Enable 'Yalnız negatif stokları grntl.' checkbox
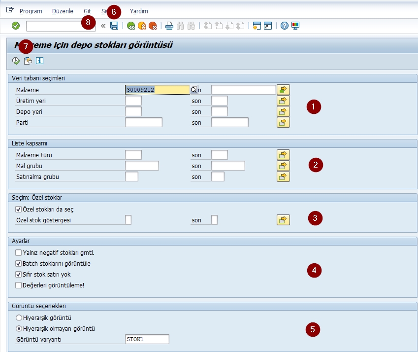 [x=19, y=253]
